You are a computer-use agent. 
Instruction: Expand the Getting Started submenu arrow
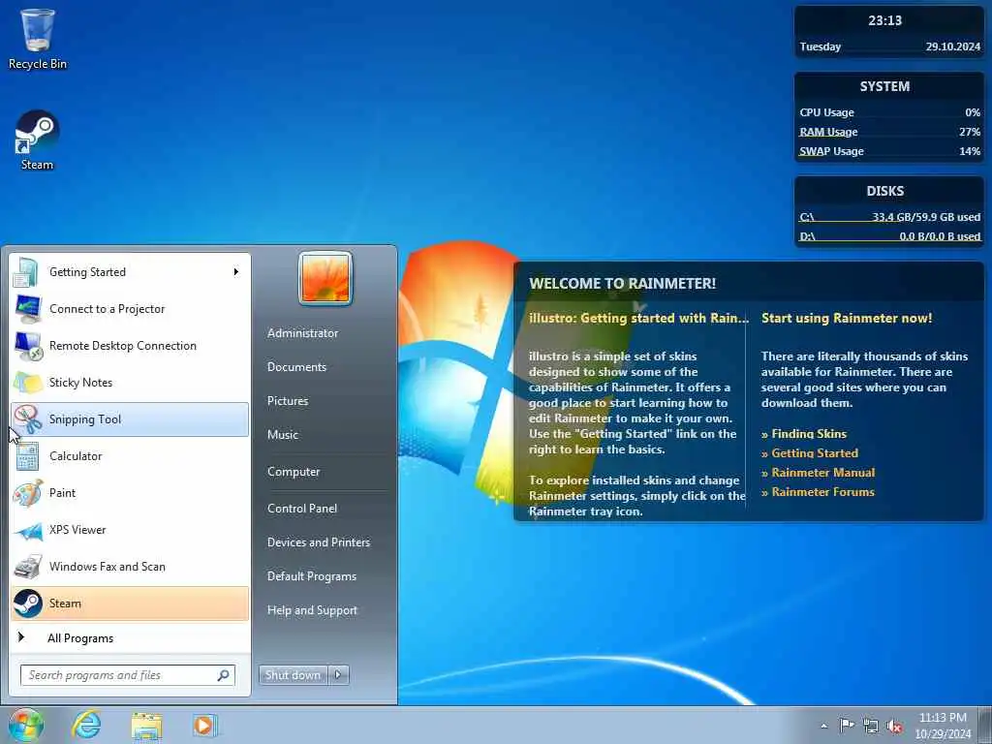pyautogui.click(x=236, y=272)
